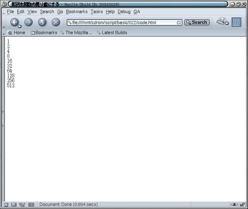This screenshot has width=248, height=209.
Task: Toggle the sidebar using its grippy handle
Action: pos(3,119)
